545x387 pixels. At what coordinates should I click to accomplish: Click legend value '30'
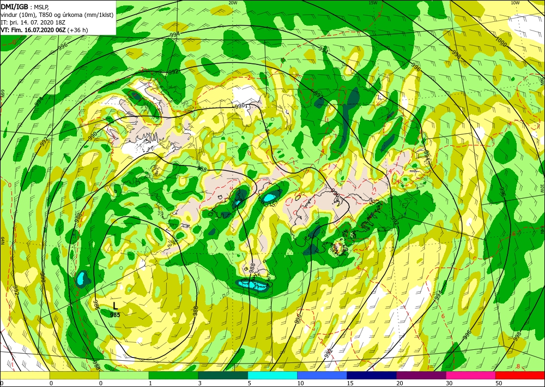point(449,383)
